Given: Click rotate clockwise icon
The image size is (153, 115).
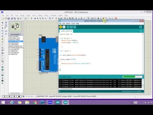Looking at the screenshot, I should [x=6, y=23].
